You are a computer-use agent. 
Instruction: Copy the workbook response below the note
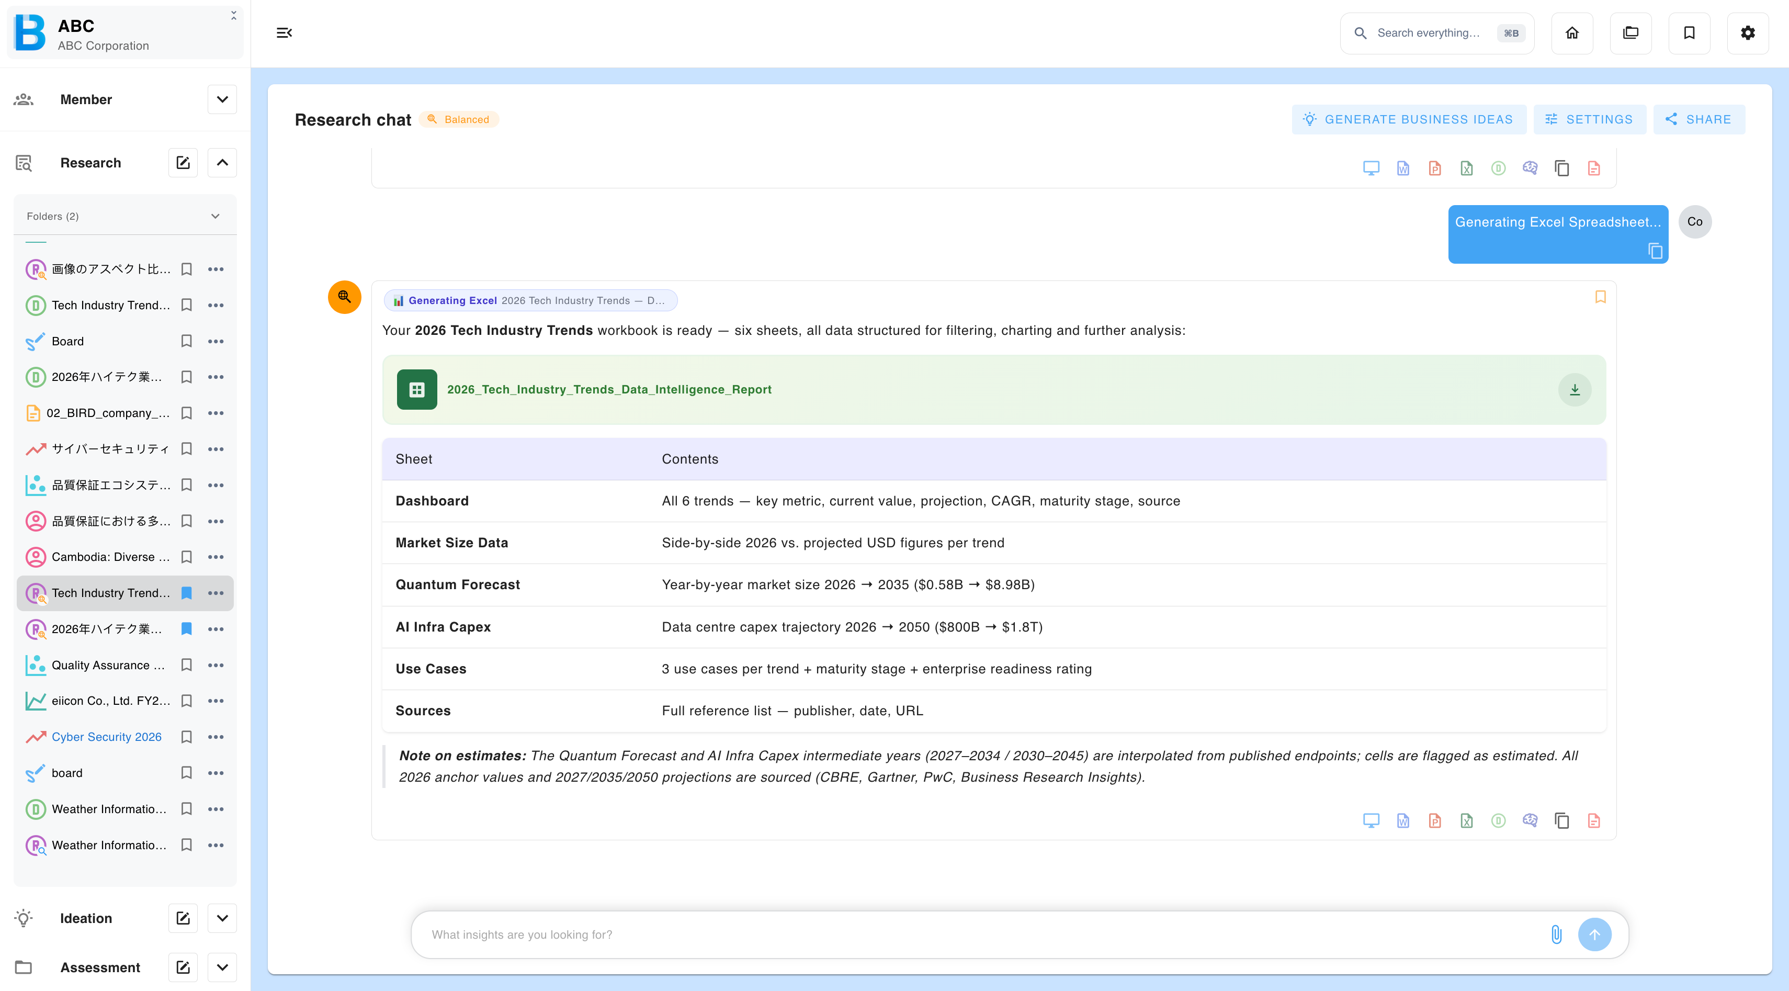coord(1562,821)
